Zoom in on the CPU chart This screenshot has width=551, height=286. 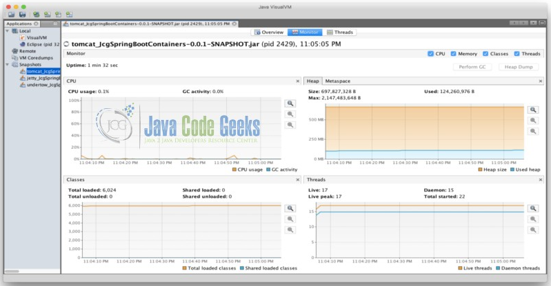[290, 103]
